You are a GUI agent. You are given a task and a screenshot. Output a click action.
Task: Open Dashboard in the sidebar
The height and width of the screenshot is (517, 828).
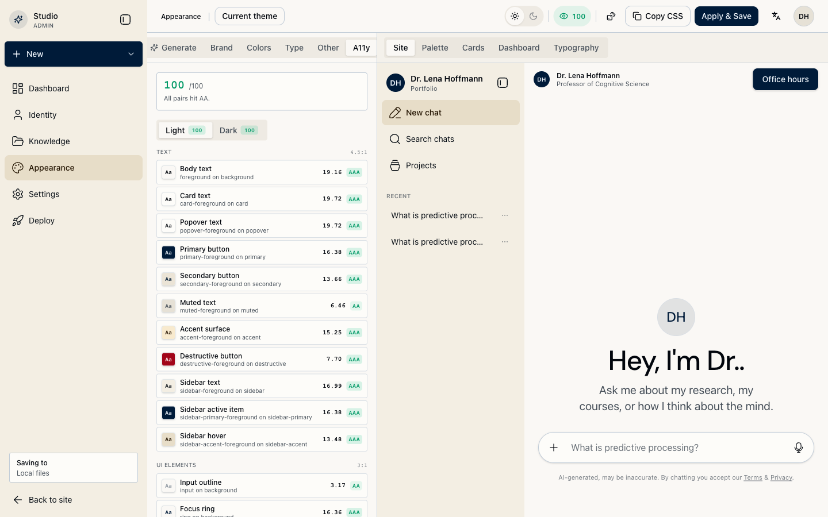click(x=74, y=88)
